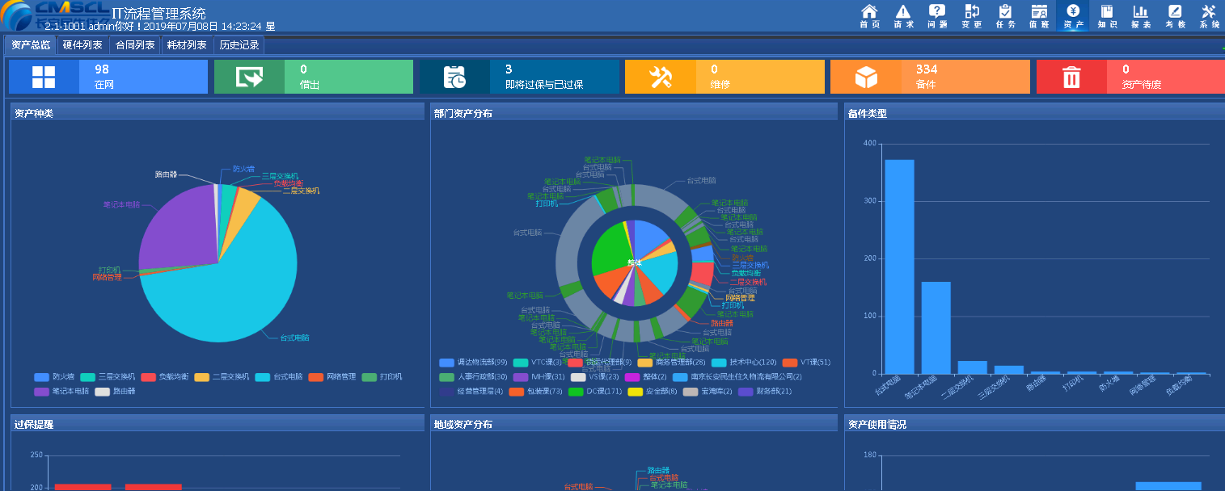Click the 资产种类 panel title

tap(34, 114)
